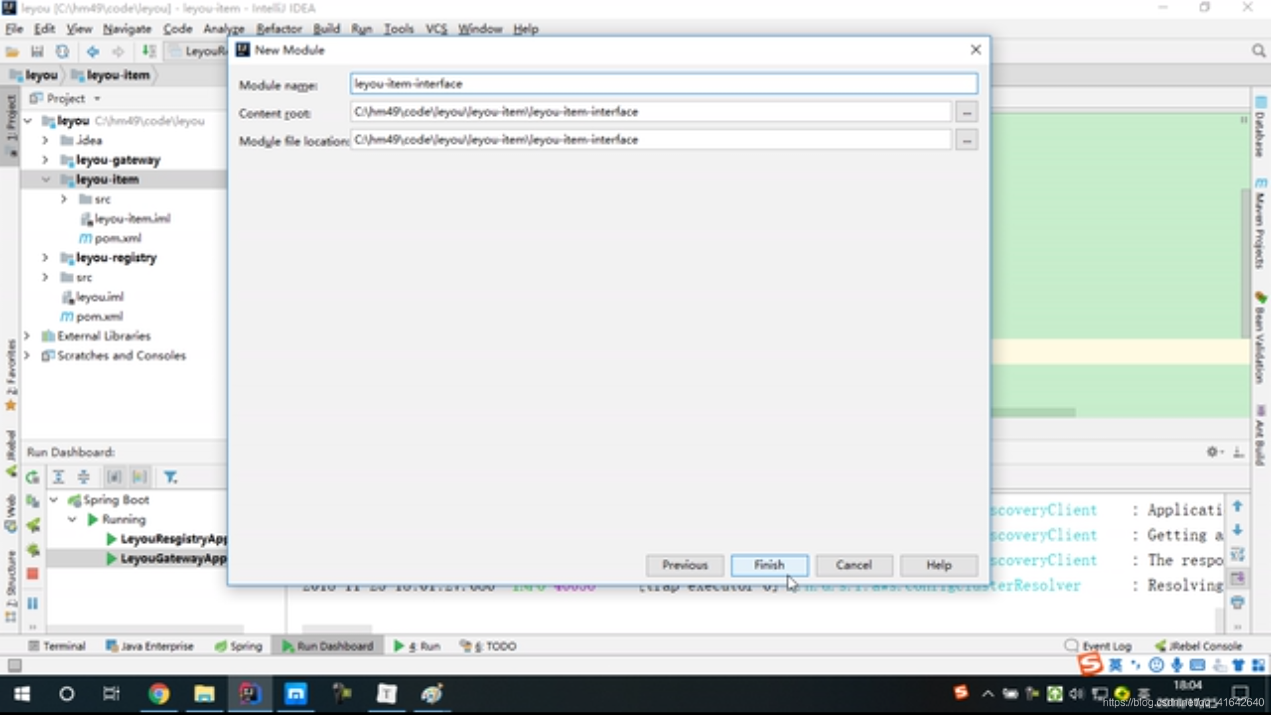
Task: Browse for Module file location
Action: (x=966, y=140)
